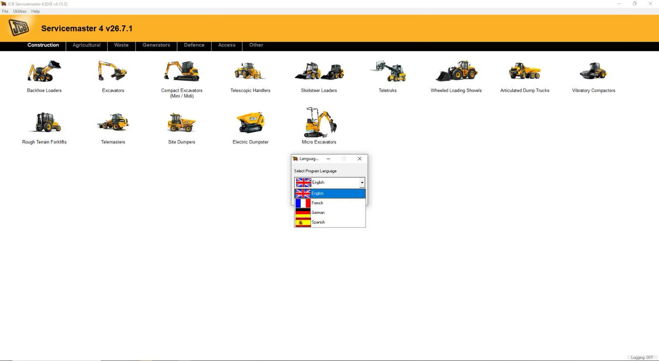
Task: Choose French in language list
Action: [330, 203]
